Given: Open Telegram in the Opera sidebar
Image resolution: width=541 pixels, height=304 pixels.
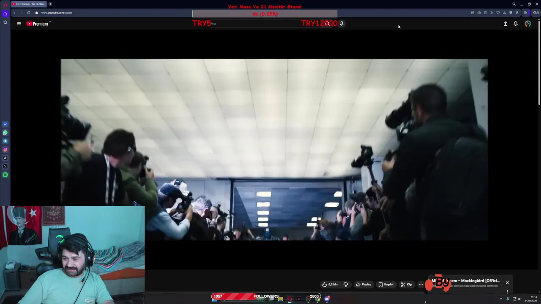Looking at the screenshot, I should pos(5,141).
